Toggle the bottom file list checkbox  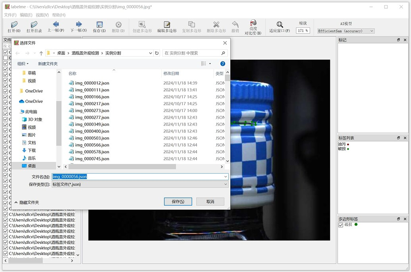(6, 254)
